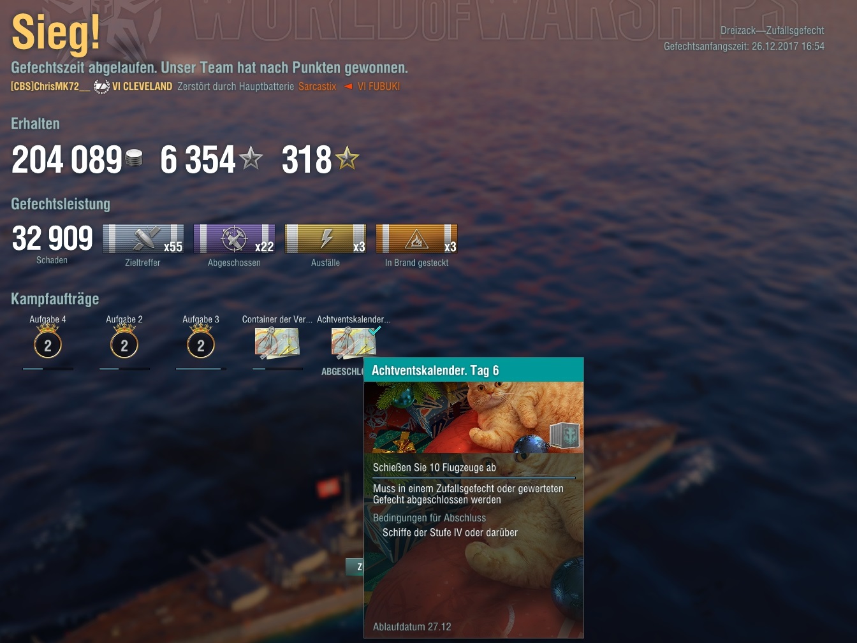857x643 pixels.
Task: Click the Aufgabe 4 progress bar
Action: pyautogui.click(x=48, y=368)
